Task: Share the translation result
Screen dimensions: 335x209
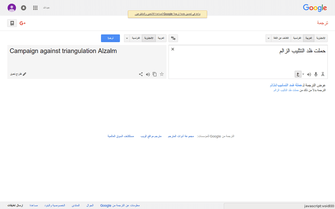Action: [141, 74]
